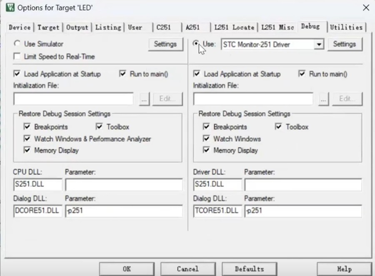Click the TCORE51.DLL Dialog DLL field
The image size is (375, 276).
click(217, 211)
